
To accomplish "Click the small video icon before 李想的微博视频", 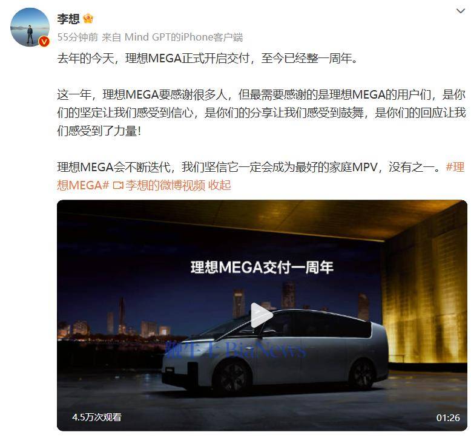I will tap(118, 186).
